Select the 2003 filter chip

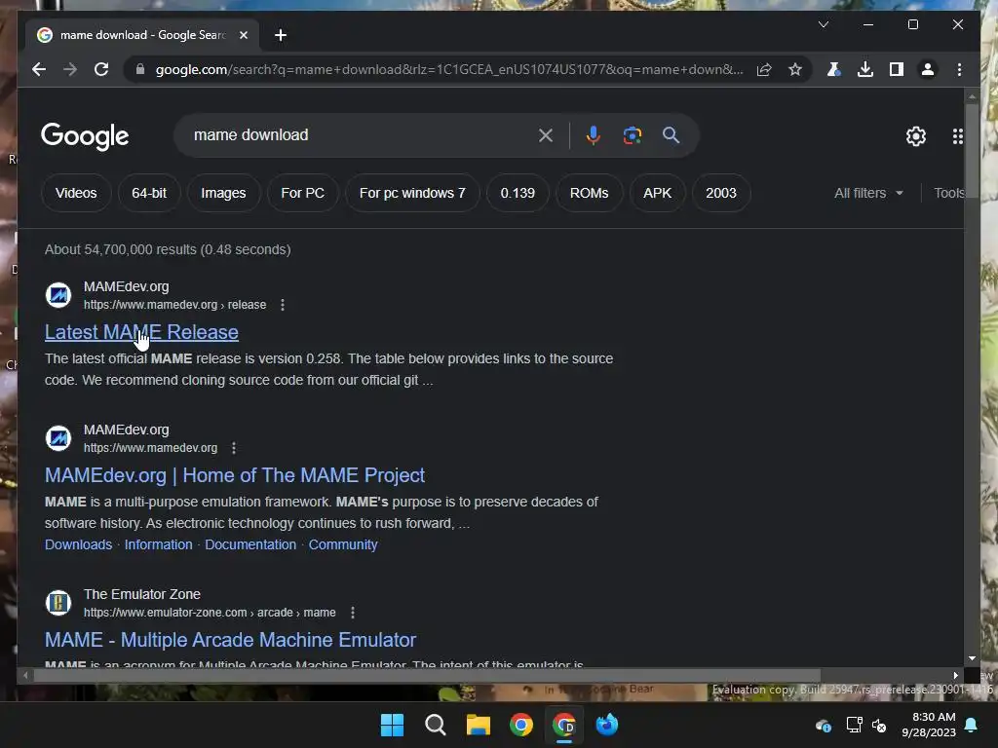click(x=721, y=193)
